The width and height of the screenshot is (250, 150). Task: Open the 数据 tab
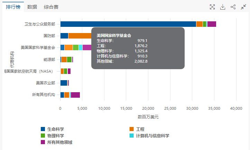coord(32,7)
